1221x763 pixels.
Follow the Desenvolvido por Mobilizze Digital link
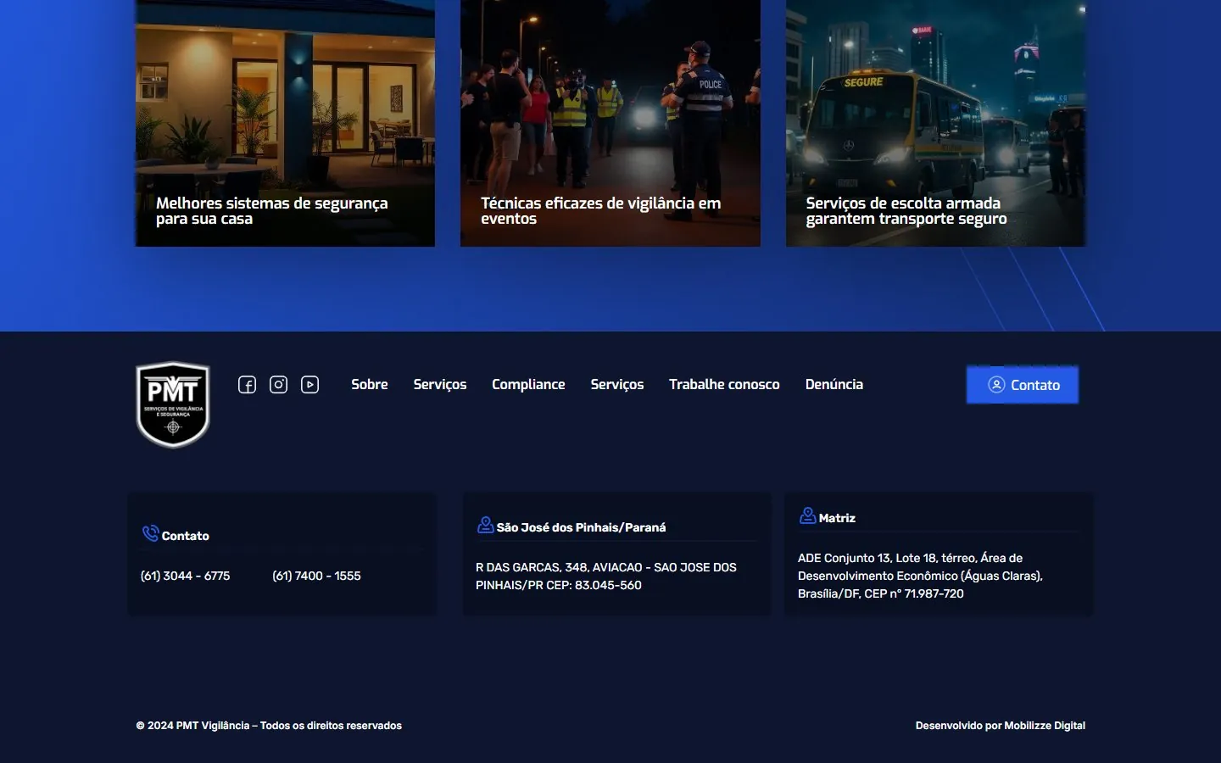[1001, 726]
